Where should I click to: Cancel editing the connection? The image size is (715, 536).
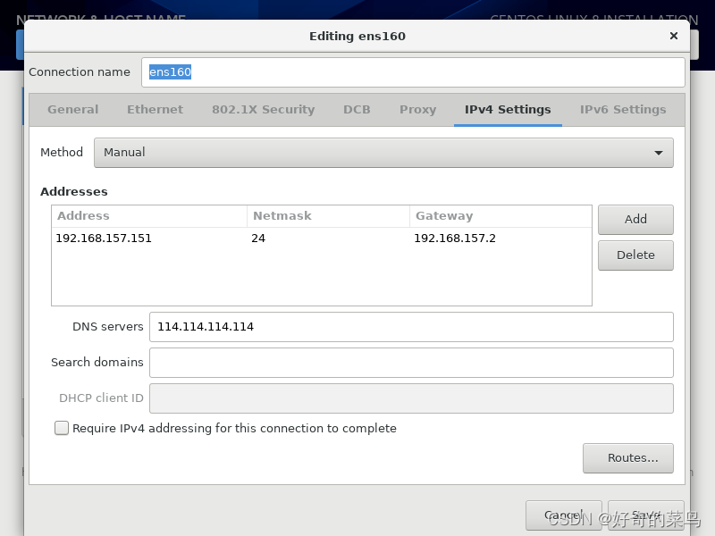coord(563,515)
